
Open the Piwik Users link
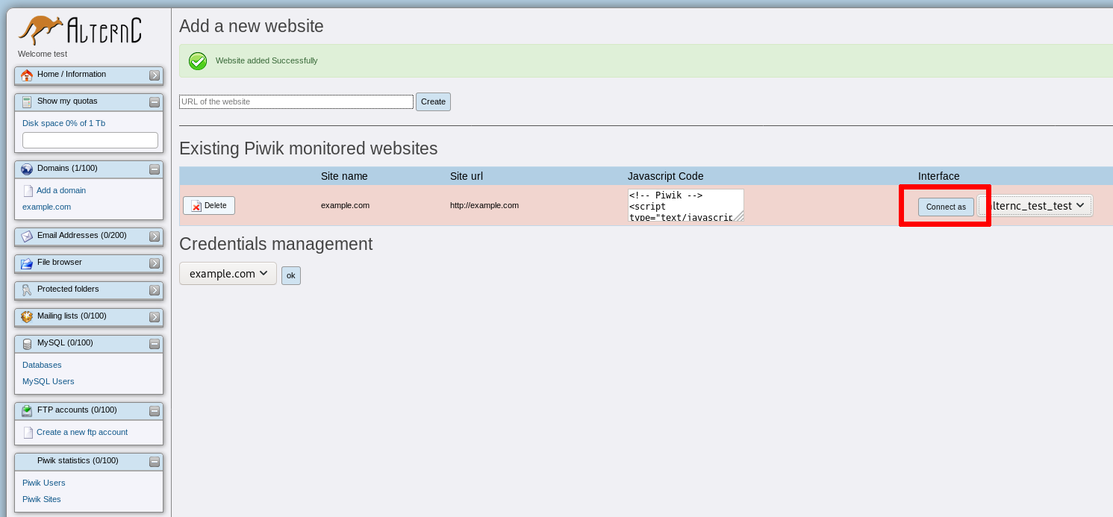(x=44, y=483)
